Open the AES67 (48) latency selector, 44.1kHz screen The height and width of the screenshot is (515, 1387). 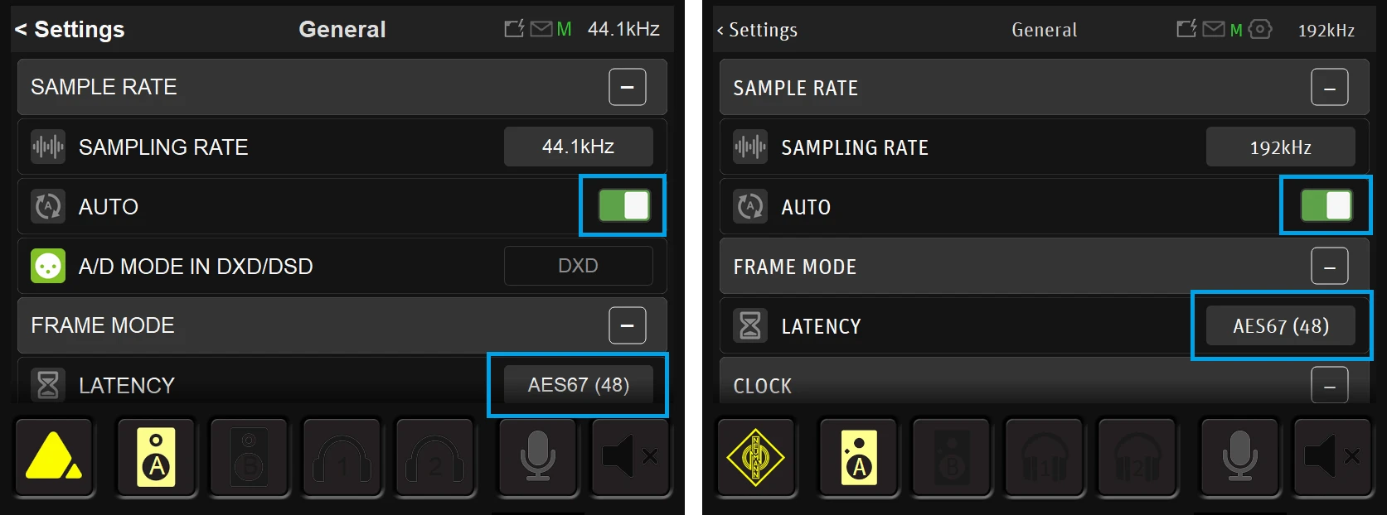(x=579, y=385)
